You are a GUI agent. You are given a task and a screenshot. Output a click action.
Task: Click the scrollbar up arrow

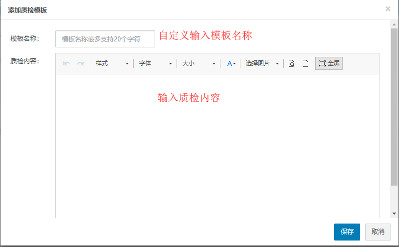394,25
